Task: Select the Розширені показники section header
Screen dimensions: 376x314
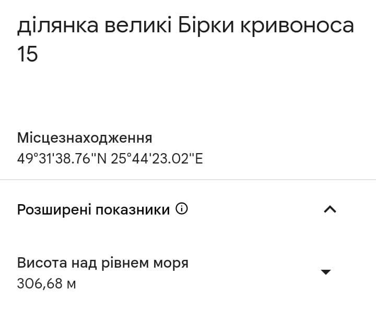Action: (93, 210)
